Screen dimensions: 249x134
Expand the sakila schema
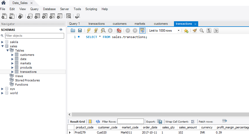coord(2,42)
